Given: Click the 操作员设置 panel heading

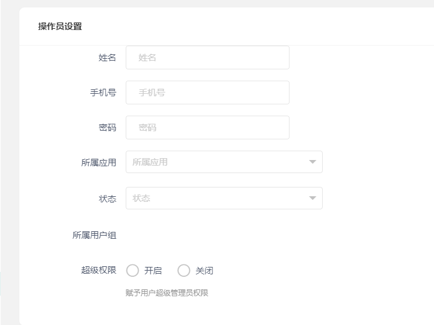Looking at the screenshot, I should tap(60, 26).
